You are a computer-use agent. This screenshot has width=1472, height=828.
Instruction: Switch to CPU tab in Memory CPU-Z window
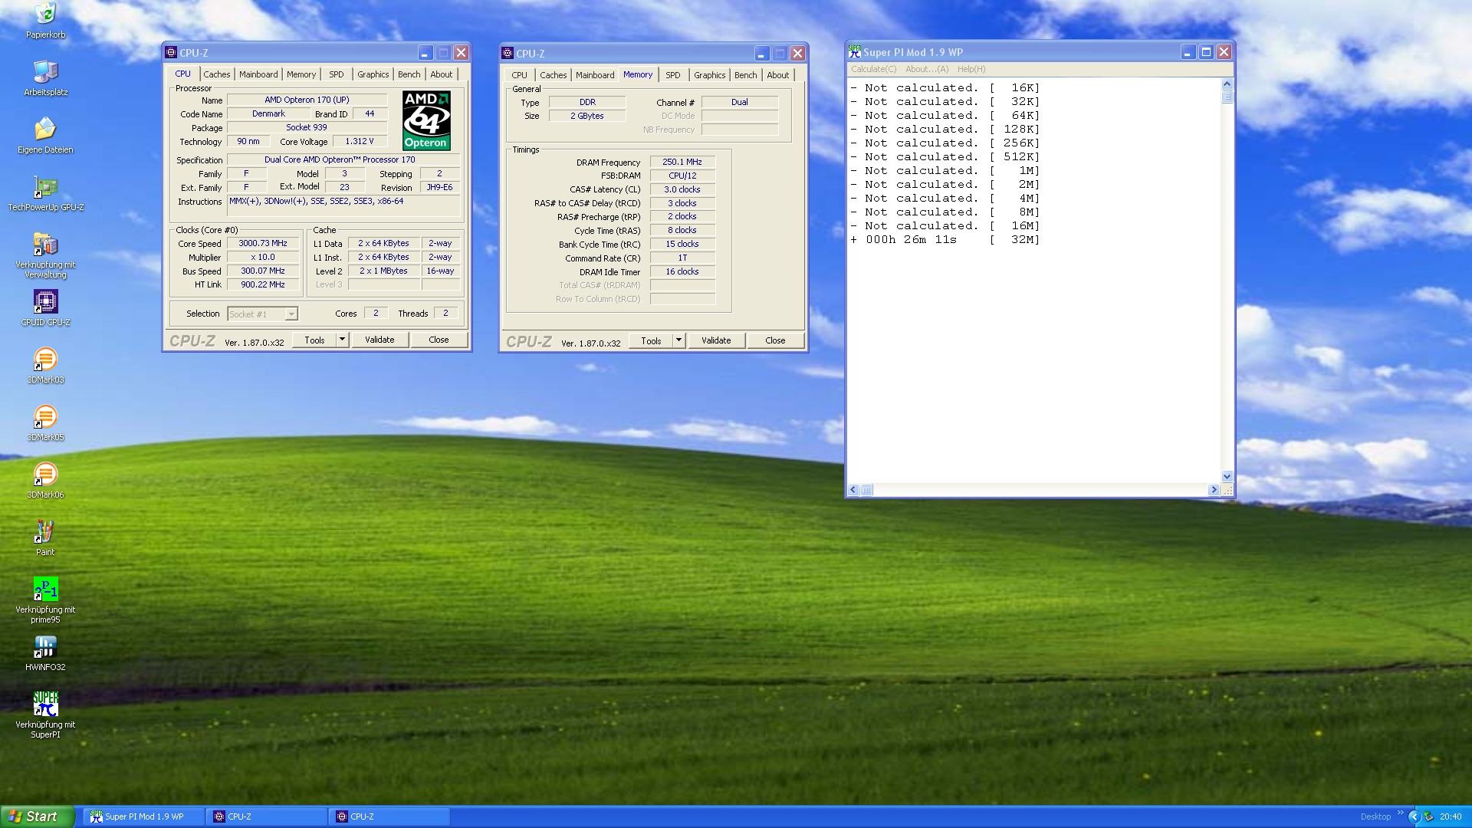pyautogui.click(x=519, y=75)
